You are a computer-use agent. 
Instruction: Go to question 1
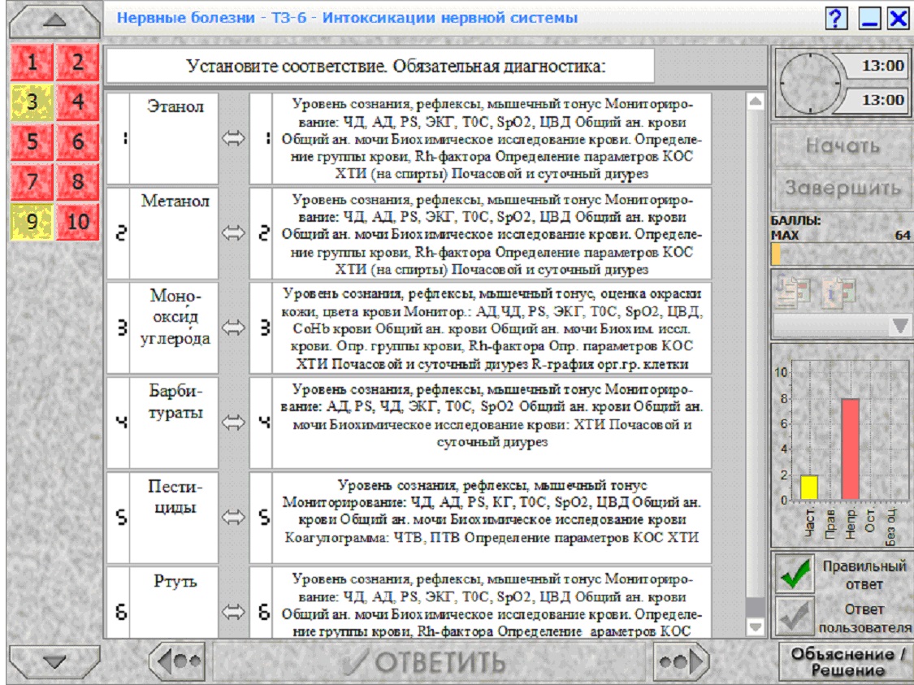(x=32, y=63)
